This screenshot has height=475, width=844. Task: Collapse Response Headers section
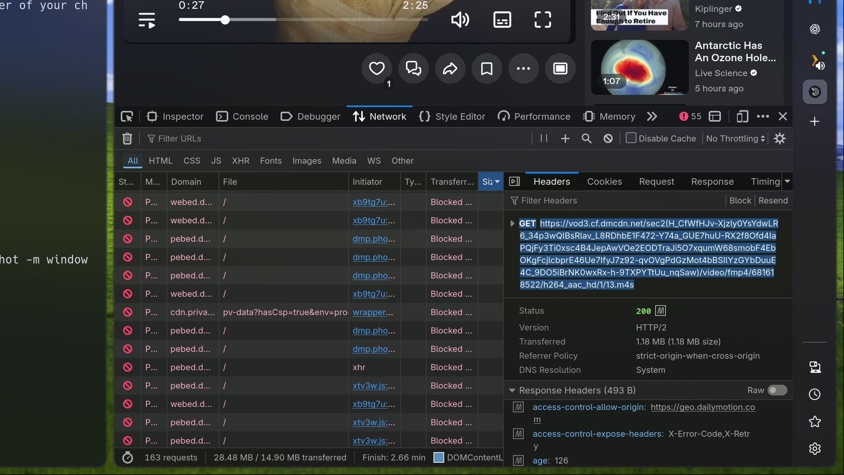[512, 390]
